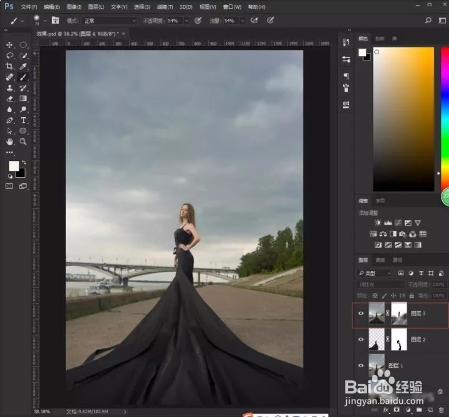Select the Hand tool
449x417 pixels.
pos(9,141)
